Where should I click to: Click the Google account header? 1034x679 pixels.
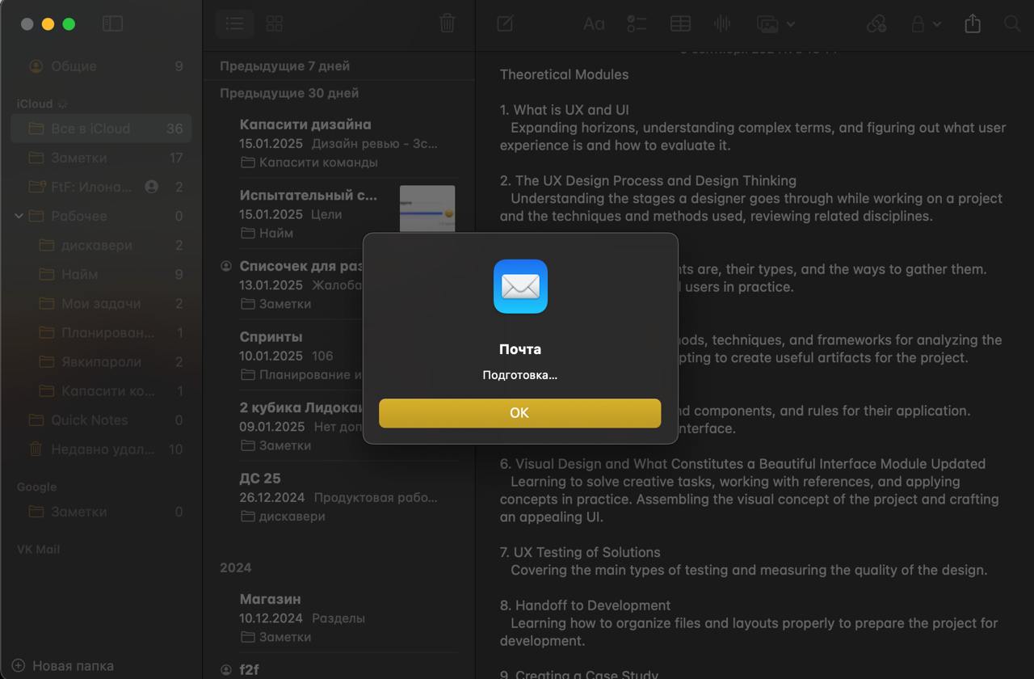pyautogui.click(x=36, y=487)
